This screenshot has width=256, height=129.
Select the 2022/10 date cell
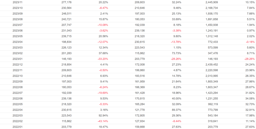17,76
